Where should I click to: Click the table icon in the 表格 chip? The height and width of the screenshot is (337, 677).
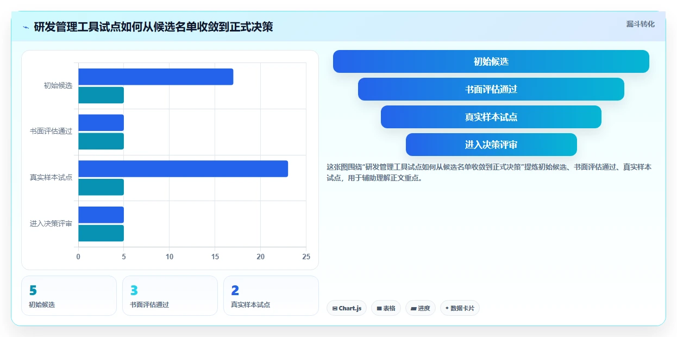[x=379, y=308]
